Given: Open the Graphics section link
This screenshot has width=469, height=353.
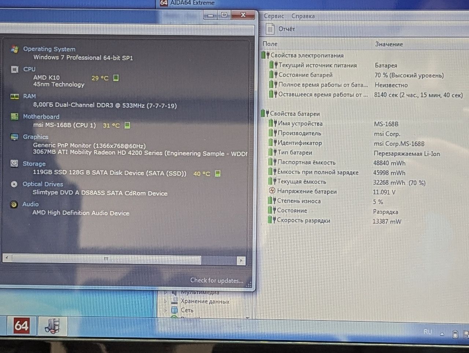Looking at the screenshot, I should [36, 137].
